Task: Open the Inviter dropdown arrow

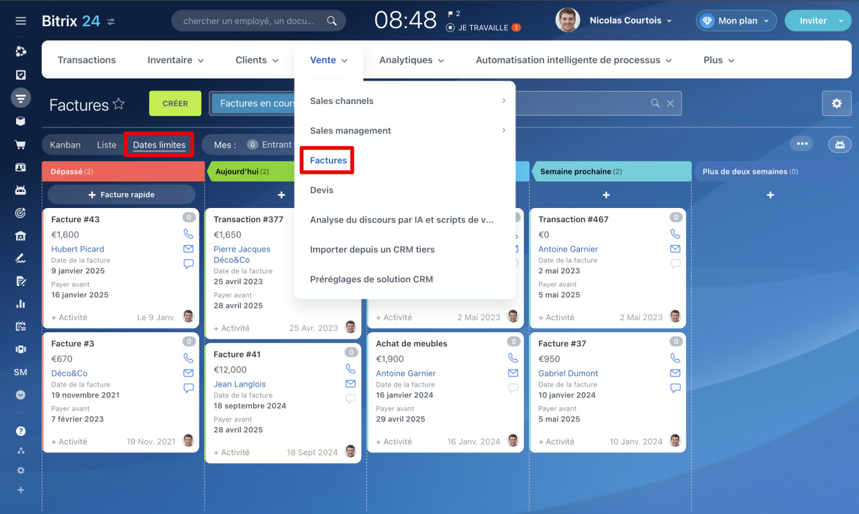Action: coord(841,21)
